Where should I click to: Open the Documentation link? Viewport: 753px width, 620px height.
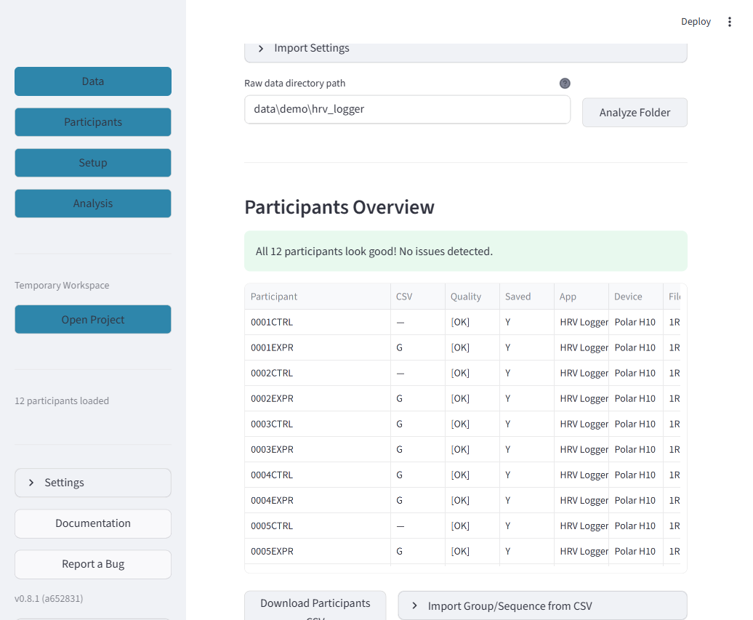coord(93,523)
